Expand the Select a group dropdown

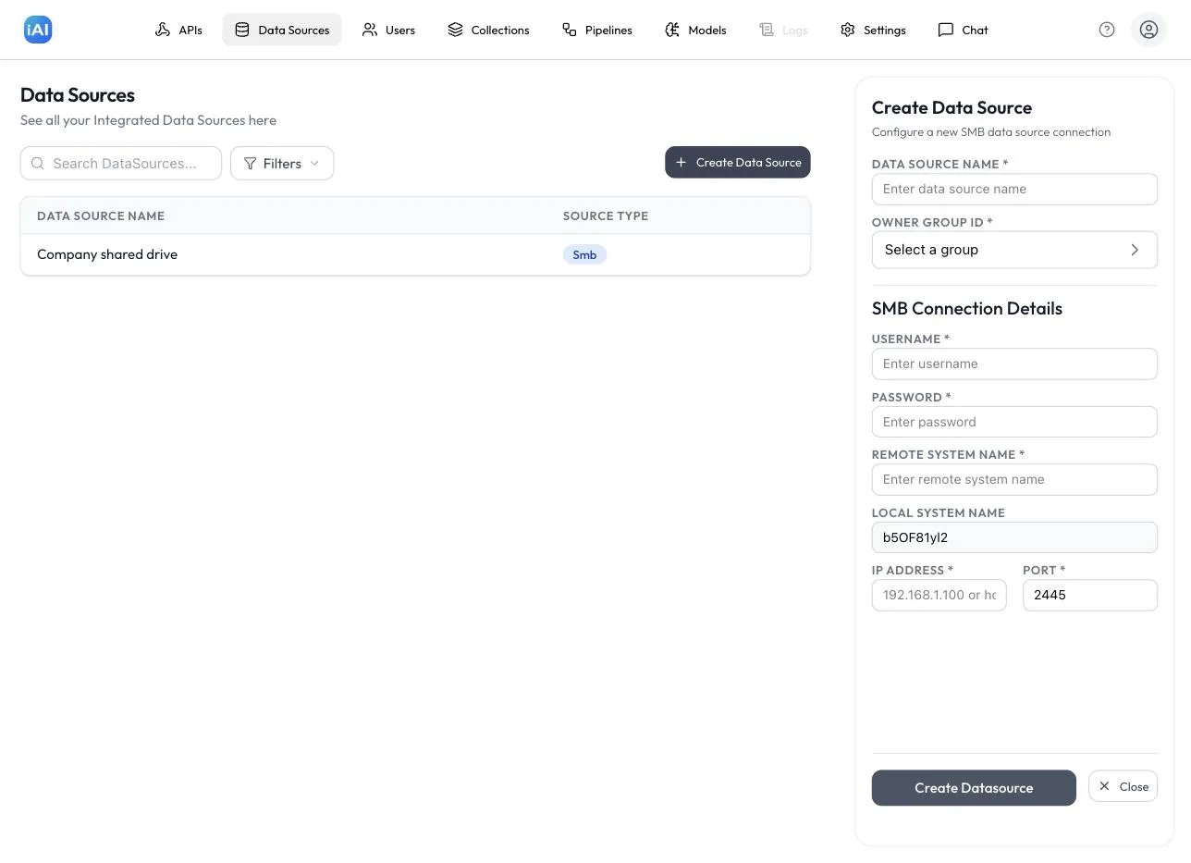1014,250
